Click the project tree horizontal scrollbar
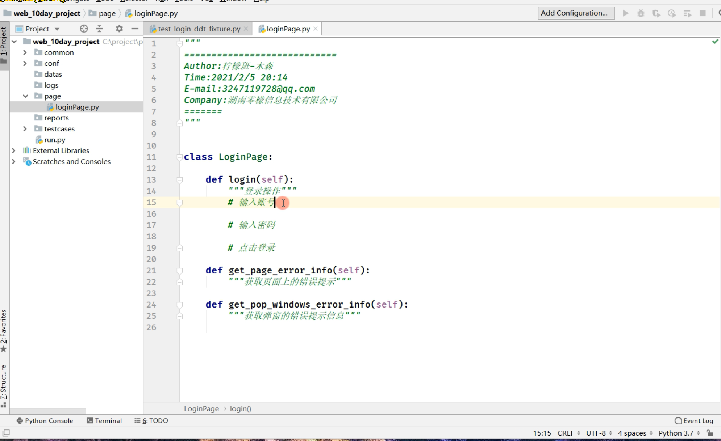 48,411
